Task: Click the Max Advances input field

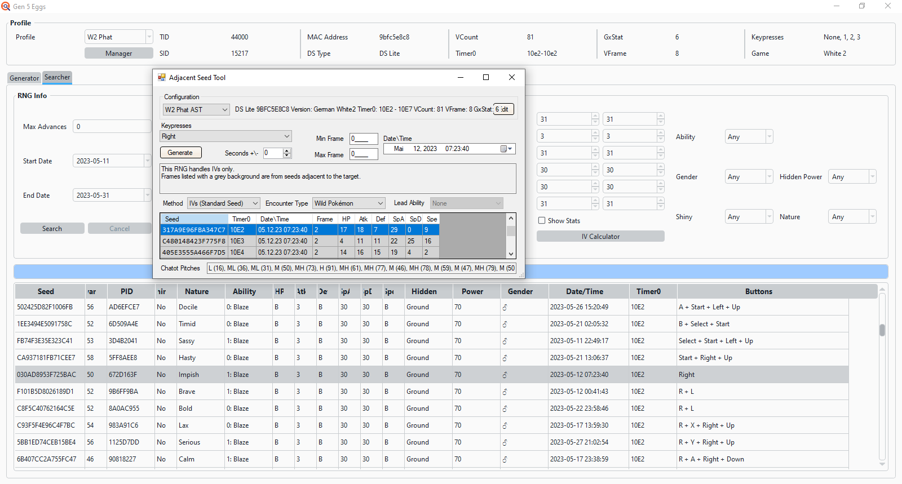Action: coord(112,127)
